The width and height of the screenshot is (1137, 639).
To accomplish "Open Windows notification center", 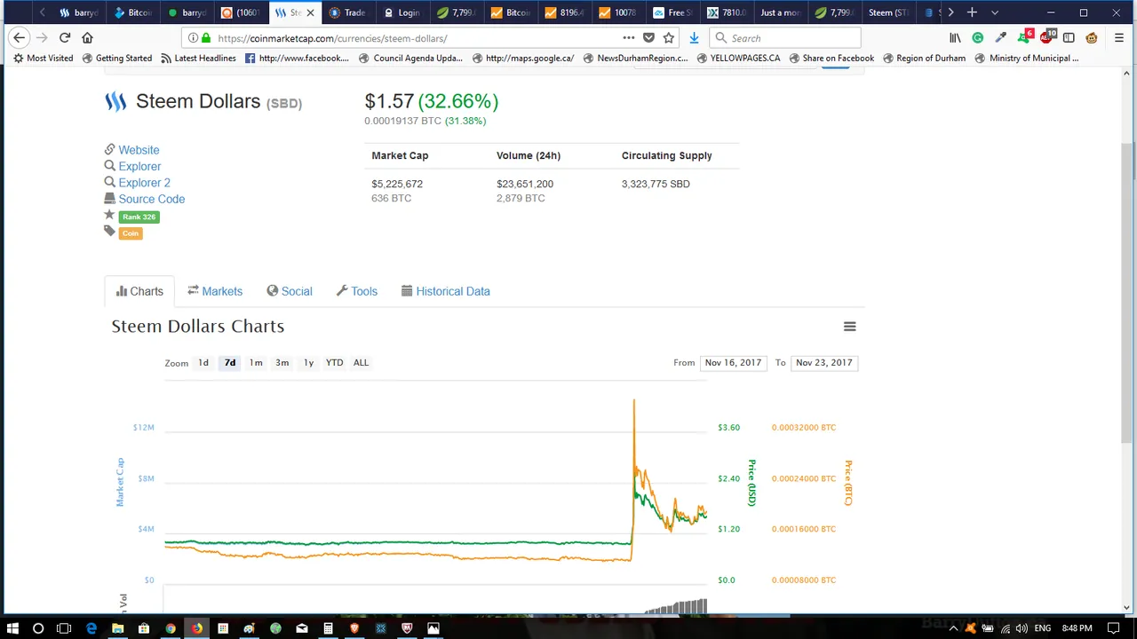I will click(1113, 628).
